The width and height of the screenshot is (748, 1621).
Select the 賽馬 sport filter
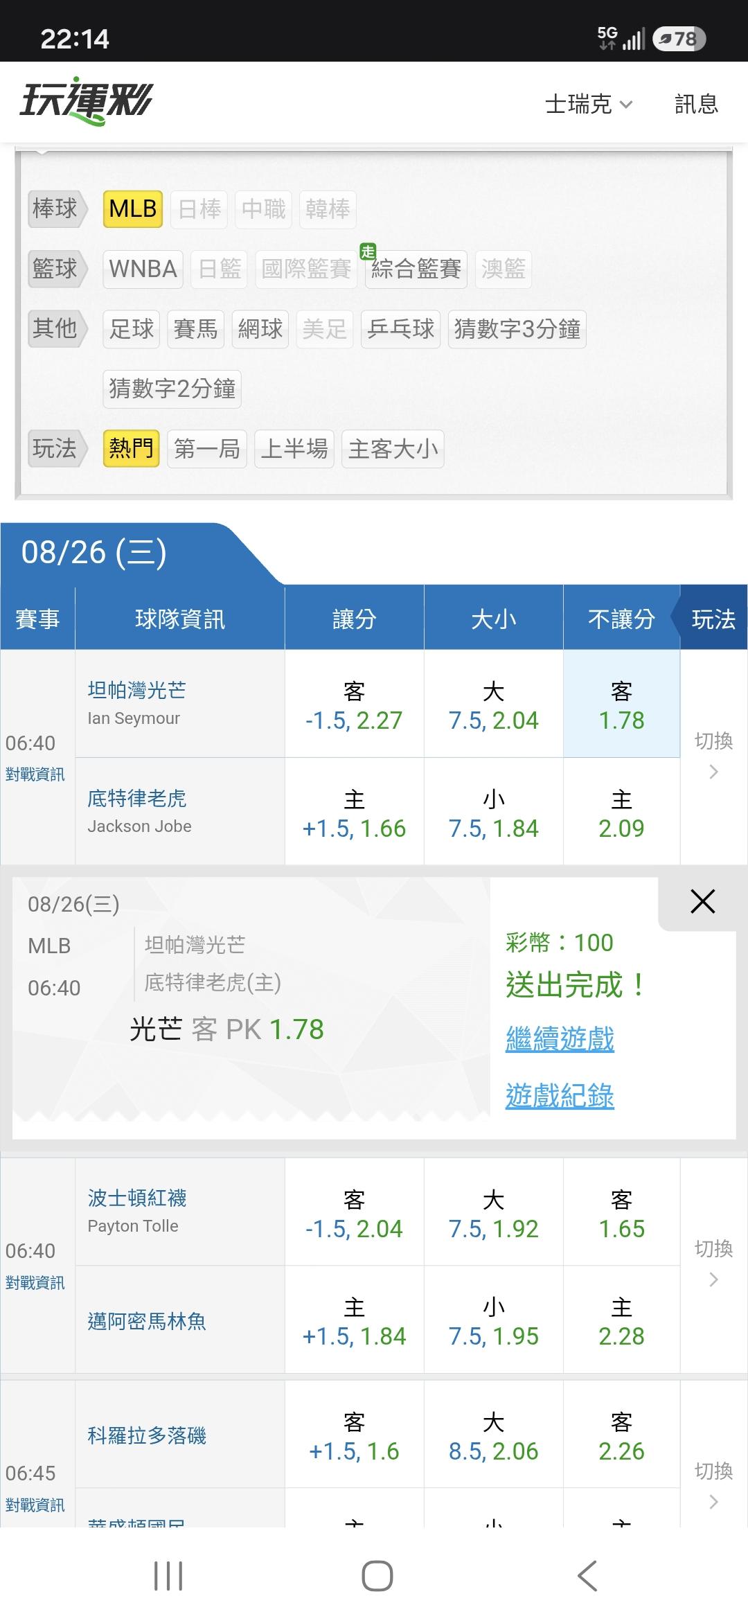point(196,328)
